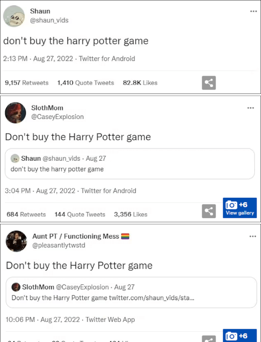Open the @CaseyExplosion handle link

[57, 117]
